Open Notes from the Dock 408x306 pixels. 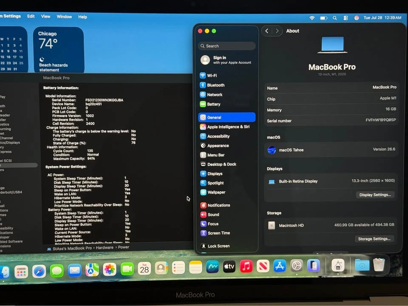click(x=195, y=267)
